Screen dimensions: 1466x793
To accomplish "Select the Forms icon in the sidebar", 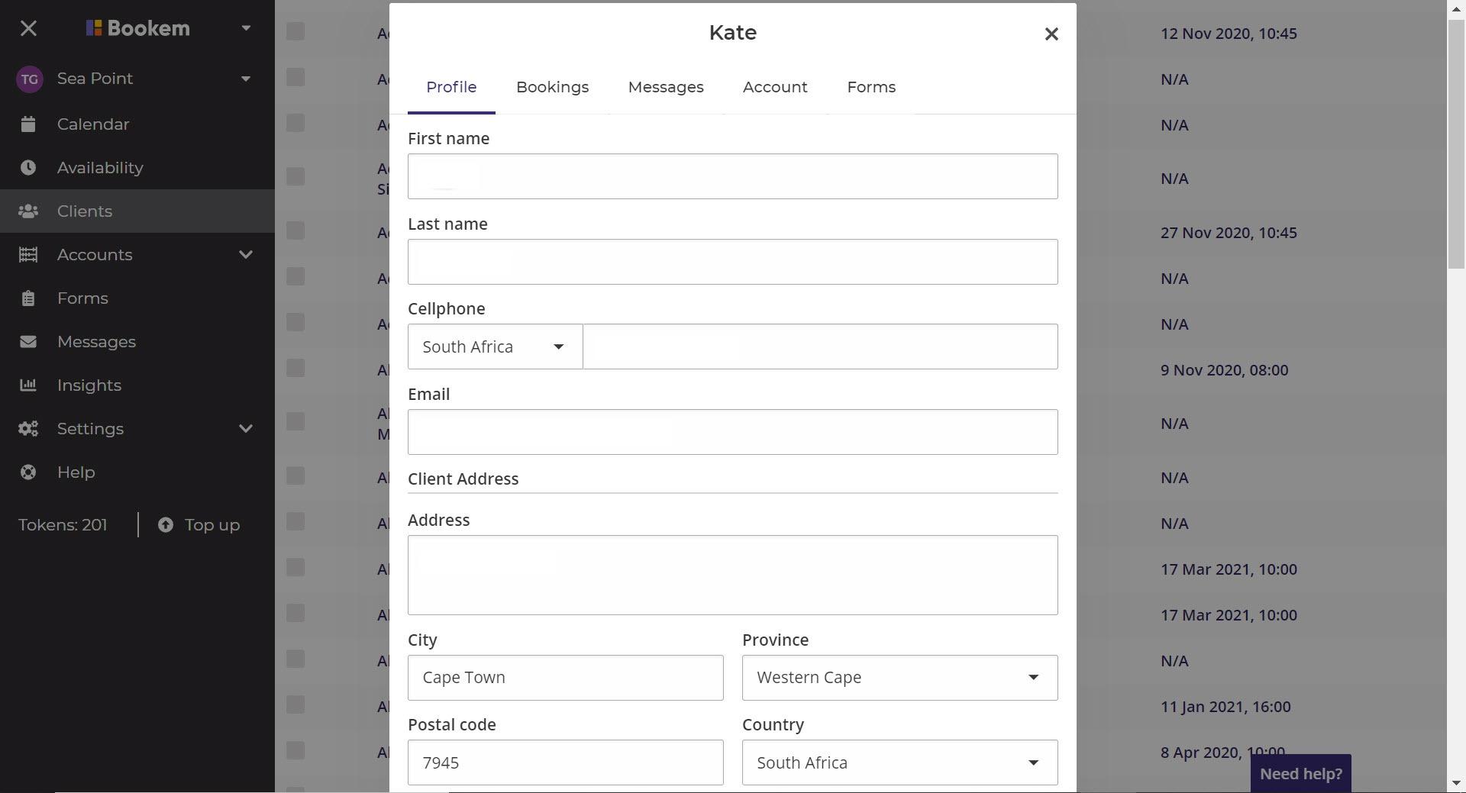I will click(x=28, y=298).
